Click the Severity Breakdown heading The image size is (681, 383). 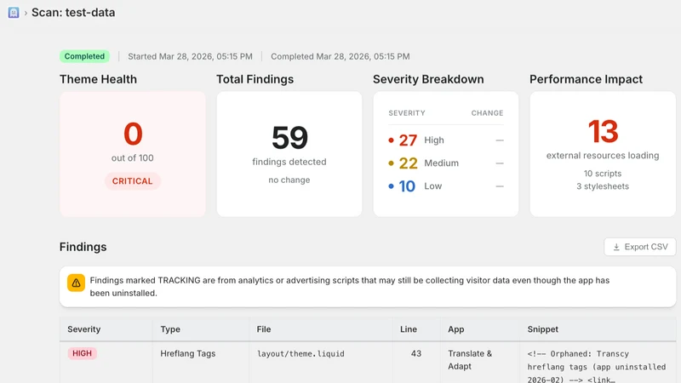[x=428, y=79]
